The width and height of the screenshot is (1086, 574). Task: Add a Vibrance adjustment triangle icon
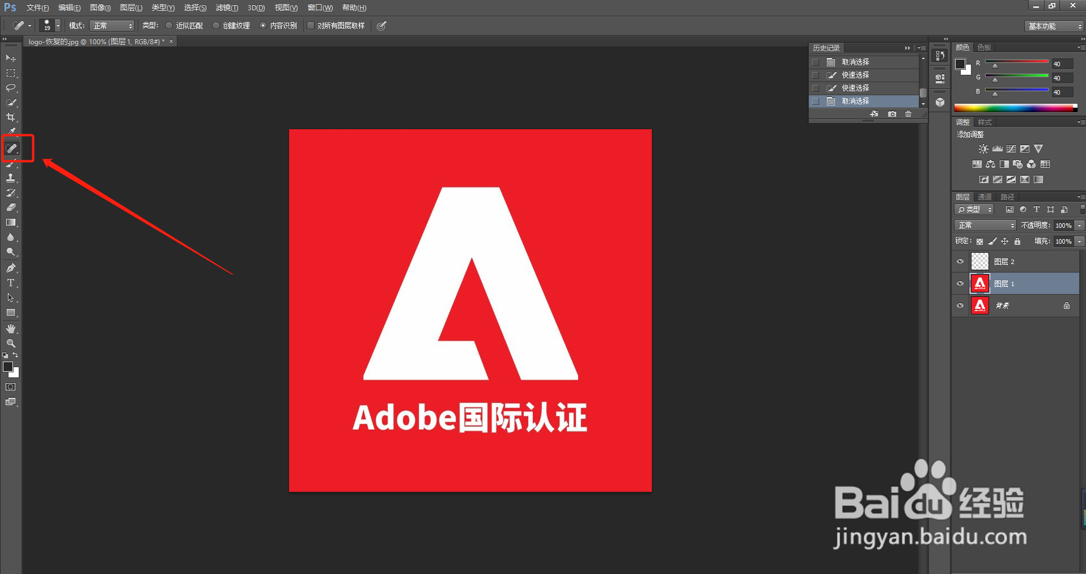point(1038,149)
